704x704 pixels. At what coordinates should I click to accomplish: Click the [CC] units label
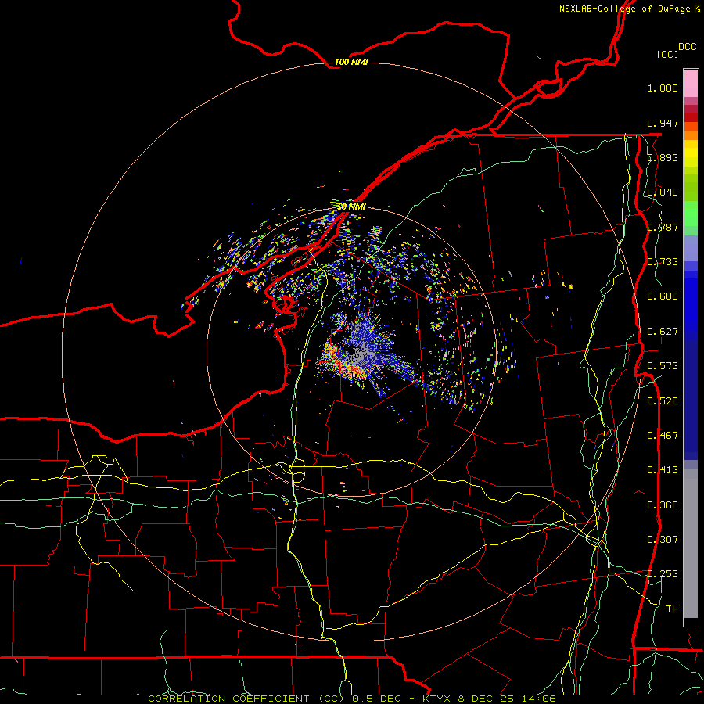(668, 54)
